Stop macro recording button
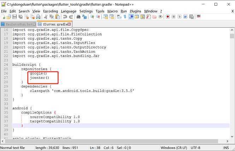 point(174,17)
